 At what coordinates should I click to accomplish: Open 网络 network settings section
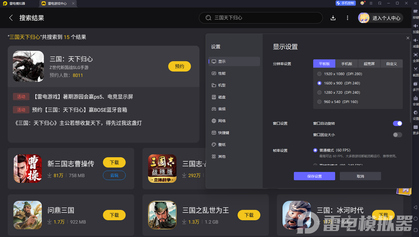234,121
